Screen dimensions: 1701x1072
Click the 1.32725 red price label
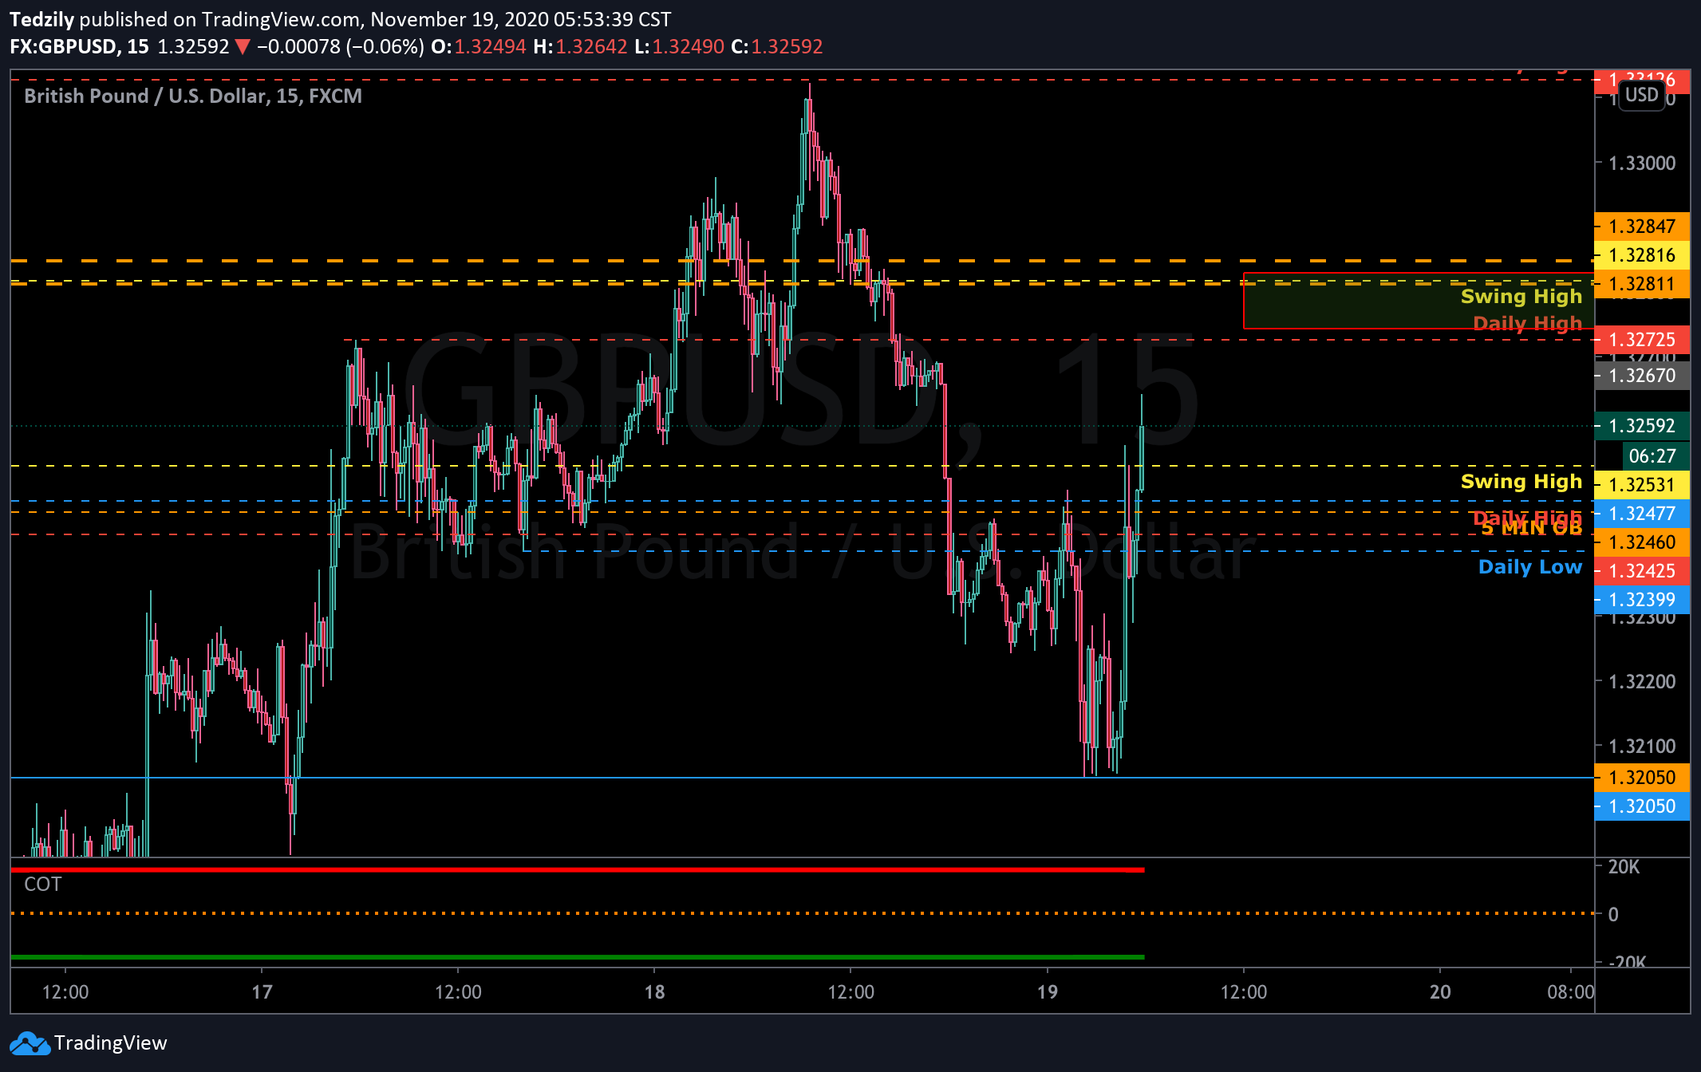[x=1641, y=340]
